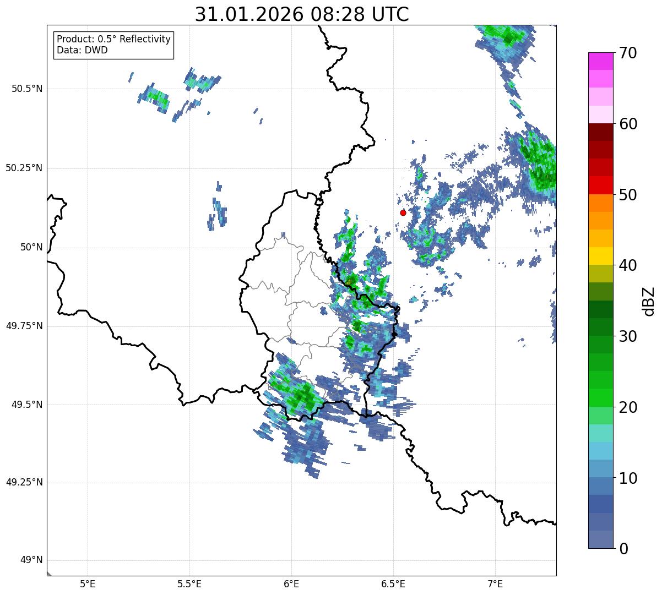Click the "Product: 0.5° Reflectivity" legend line
The image size is (662, 595).
click(x=113, y=39)
